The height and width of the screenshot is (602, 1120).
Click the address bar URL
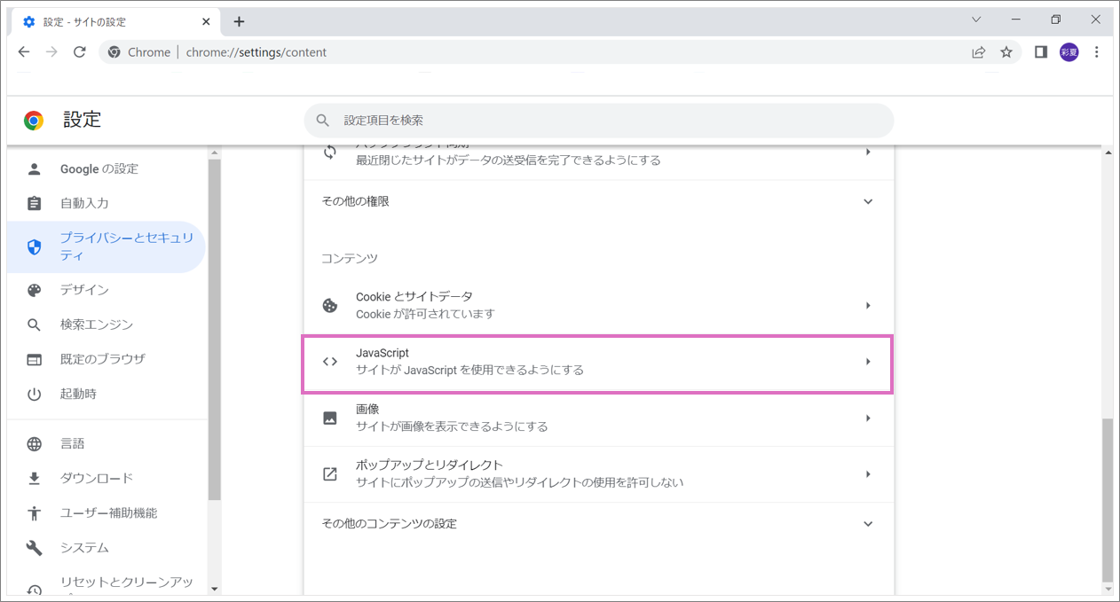pos(256,52)
